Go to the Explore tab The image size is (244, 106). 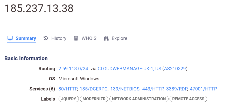pyautogui.click(x=115, y=38)
